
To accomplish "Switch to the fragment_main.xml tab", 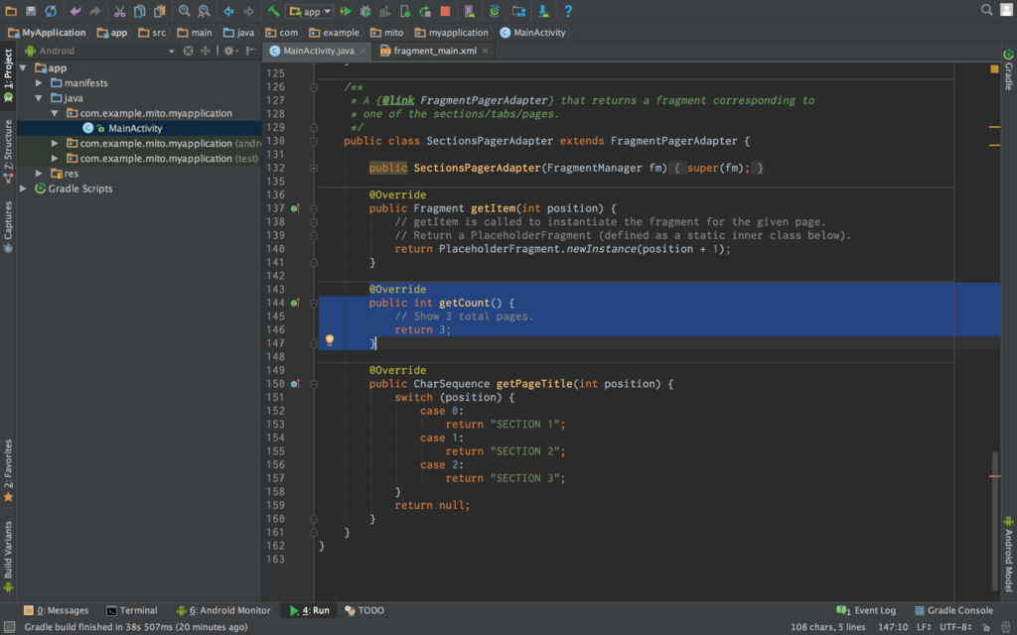I will point(435,51).
